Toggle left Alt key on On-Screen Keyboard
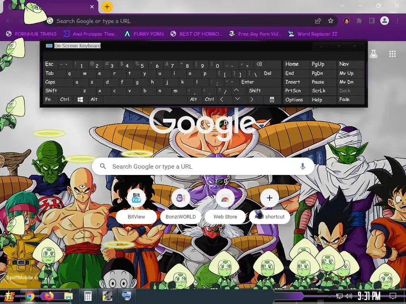Viewport: 406px width, 304px height. coord(95,99)
